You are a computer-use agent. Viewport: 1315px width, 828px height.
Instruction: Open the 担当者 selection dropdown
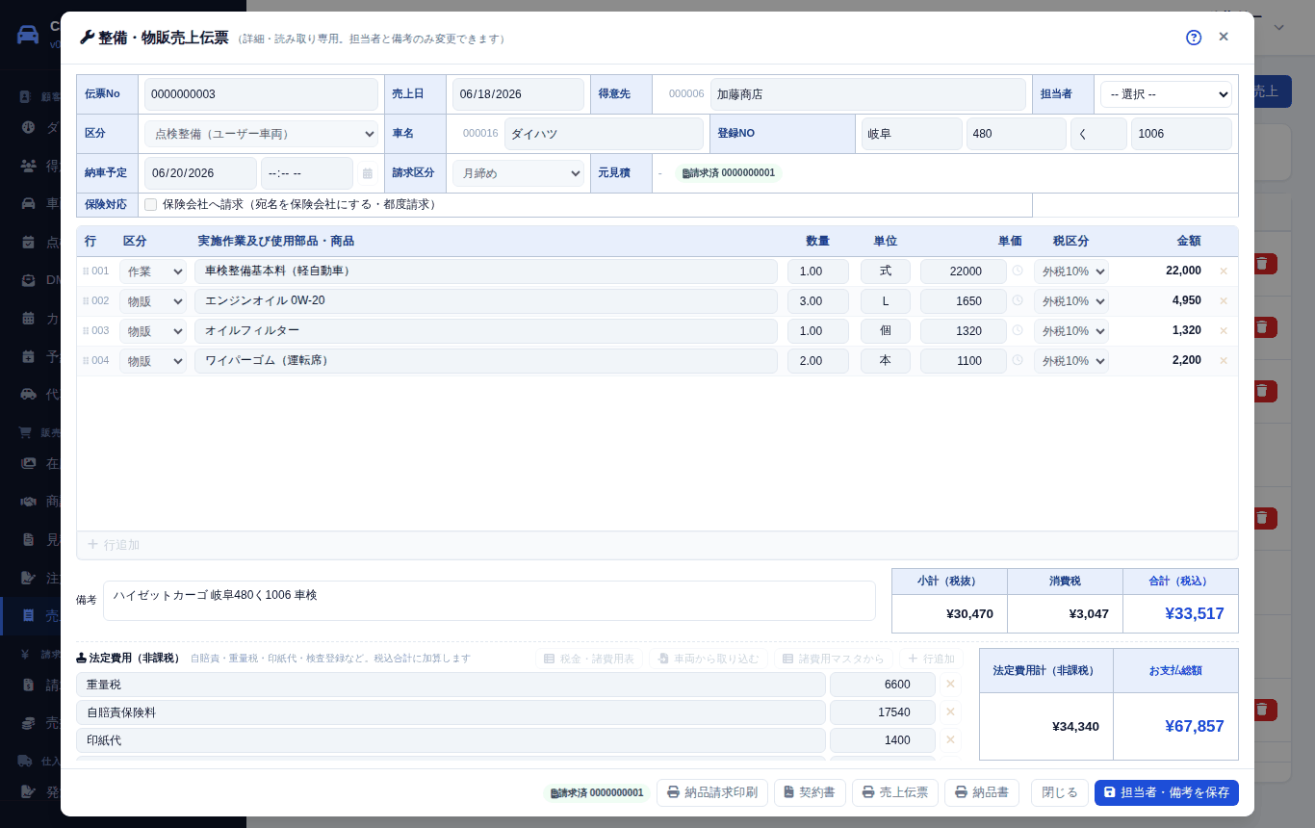tap(1166, 94)
